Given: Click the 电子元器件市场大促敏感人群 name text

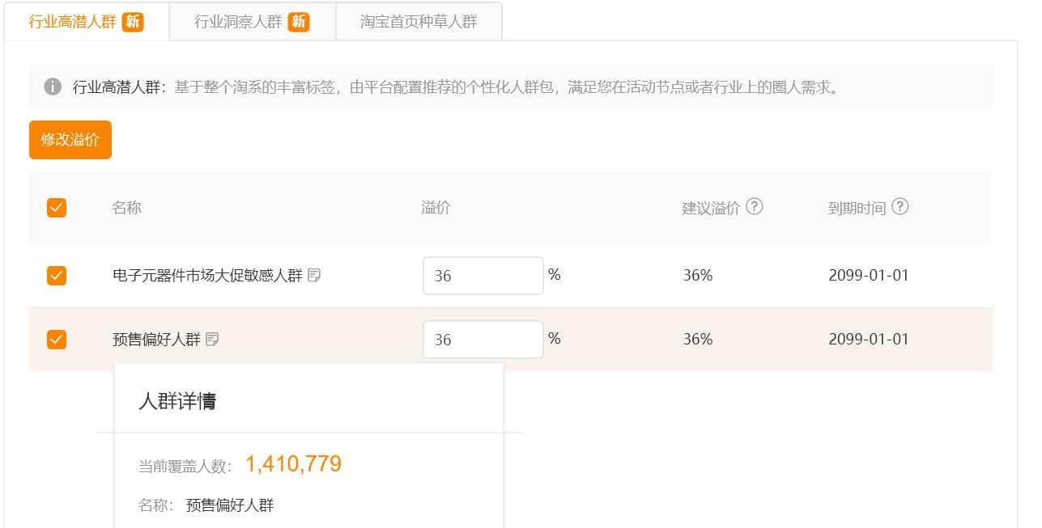Looking at the screenshot, I should pyautogui.click(x=207, y=276).
